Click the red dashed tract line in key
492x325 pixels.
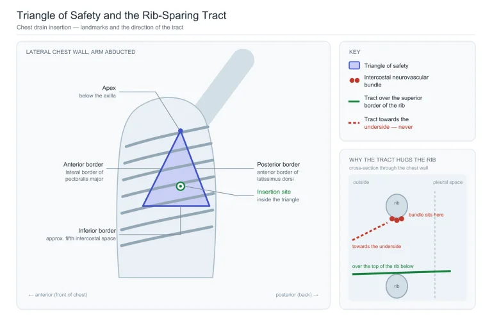click(x=354, y=123)
